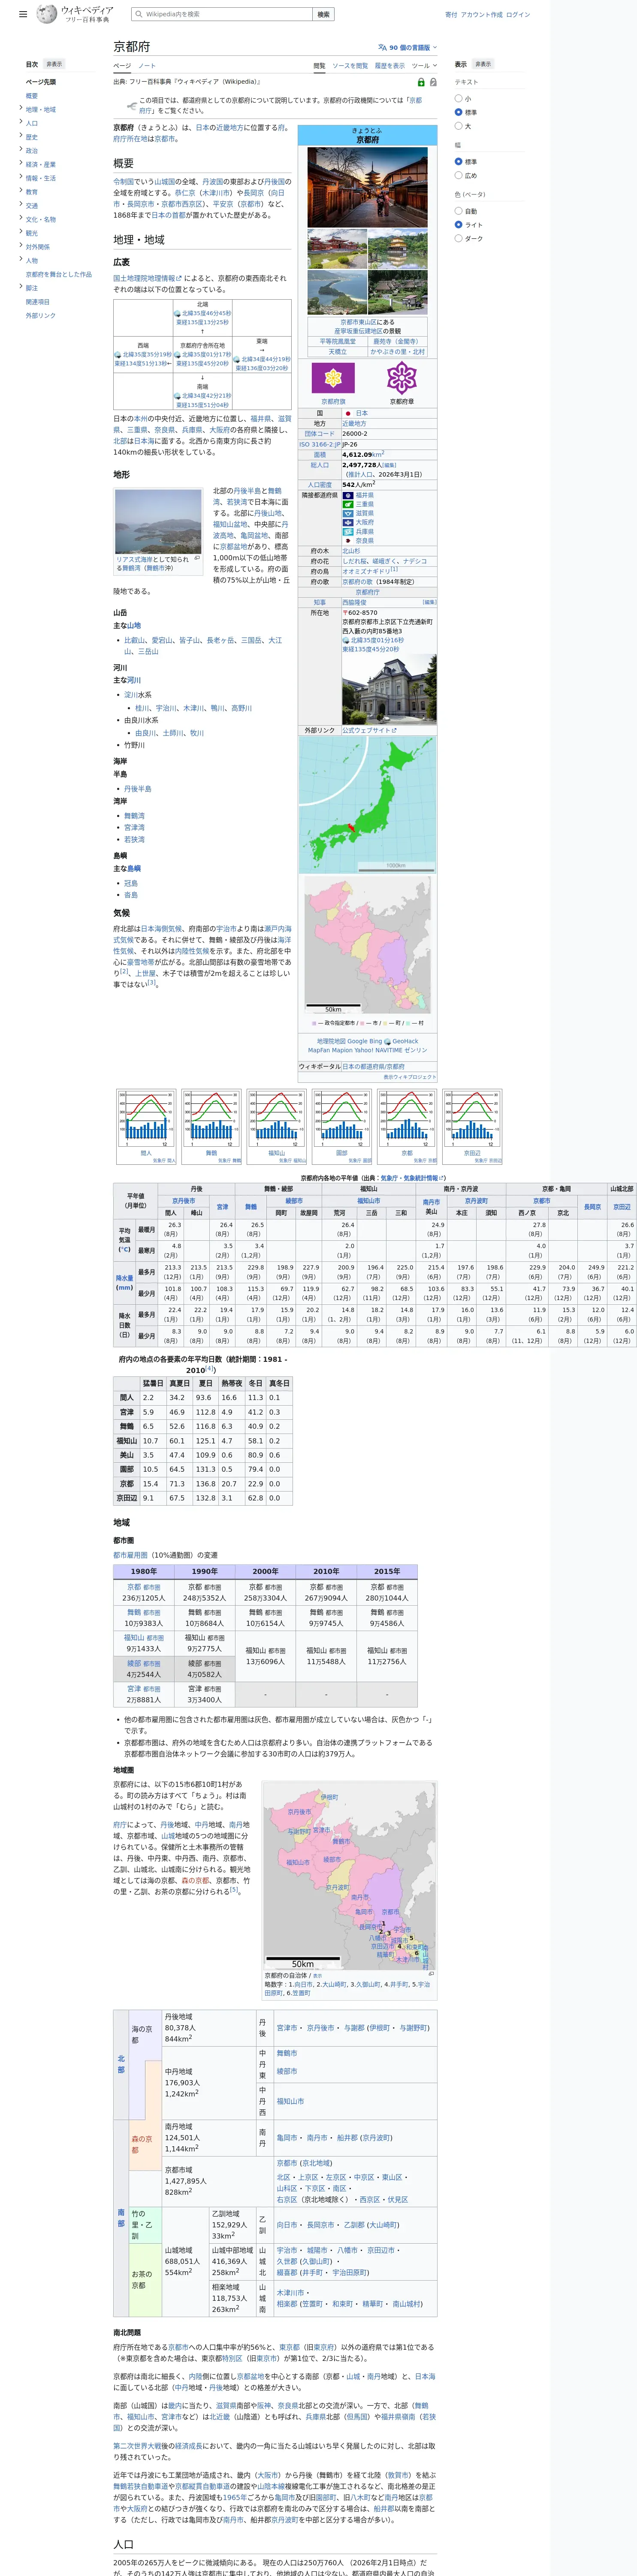Click the ログイン link
The image size is (637, 2576).
(517, 15)
